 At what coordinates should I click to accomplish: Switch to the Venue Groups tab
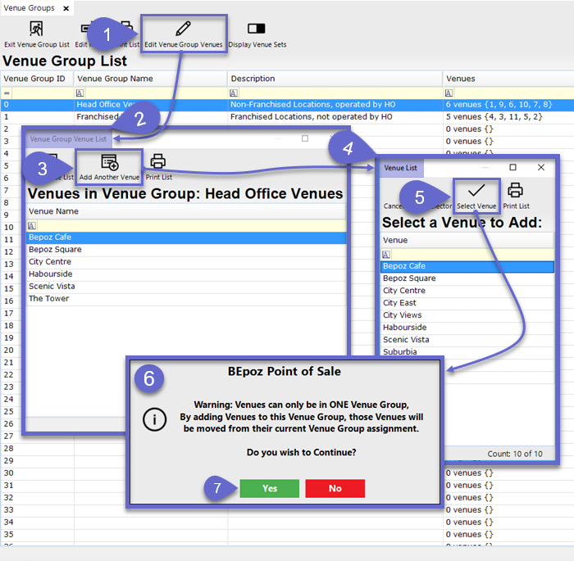(29, 8)
